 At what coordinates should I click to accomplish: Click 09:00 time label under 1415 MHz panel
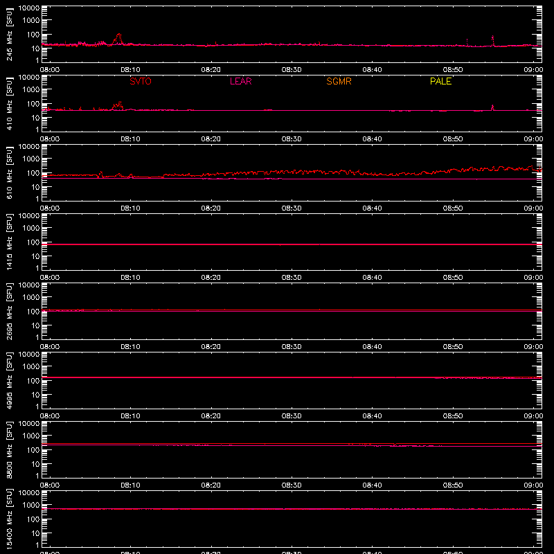533,278
